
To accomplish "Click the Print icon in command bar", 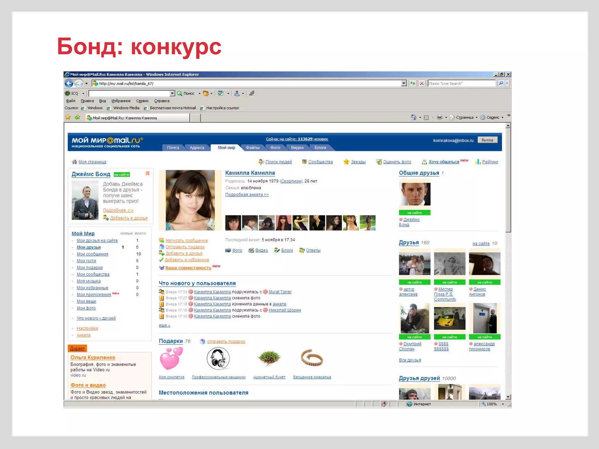I will coord(440,118).
